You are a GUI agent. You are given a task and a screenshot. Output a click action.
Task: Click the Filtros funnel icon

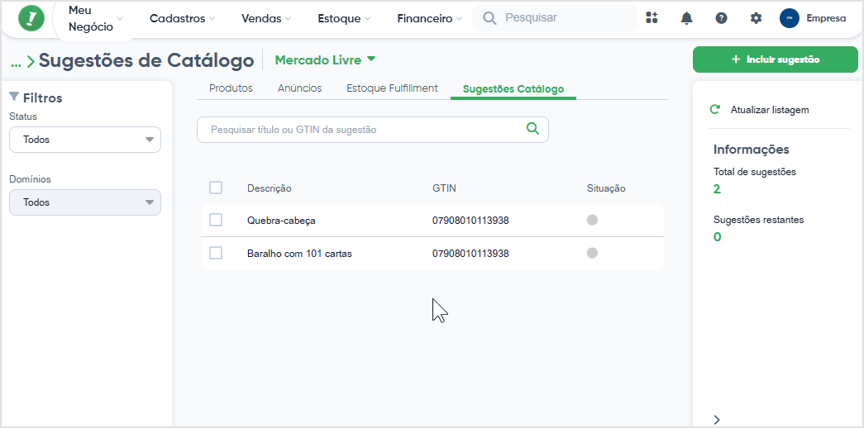click(14, 97)
